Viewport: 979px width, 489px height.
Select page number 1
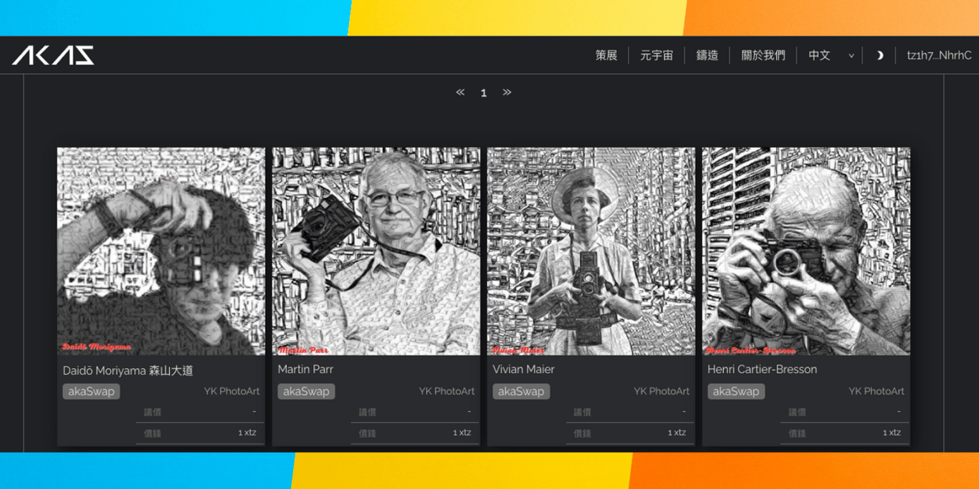[484, 93]
